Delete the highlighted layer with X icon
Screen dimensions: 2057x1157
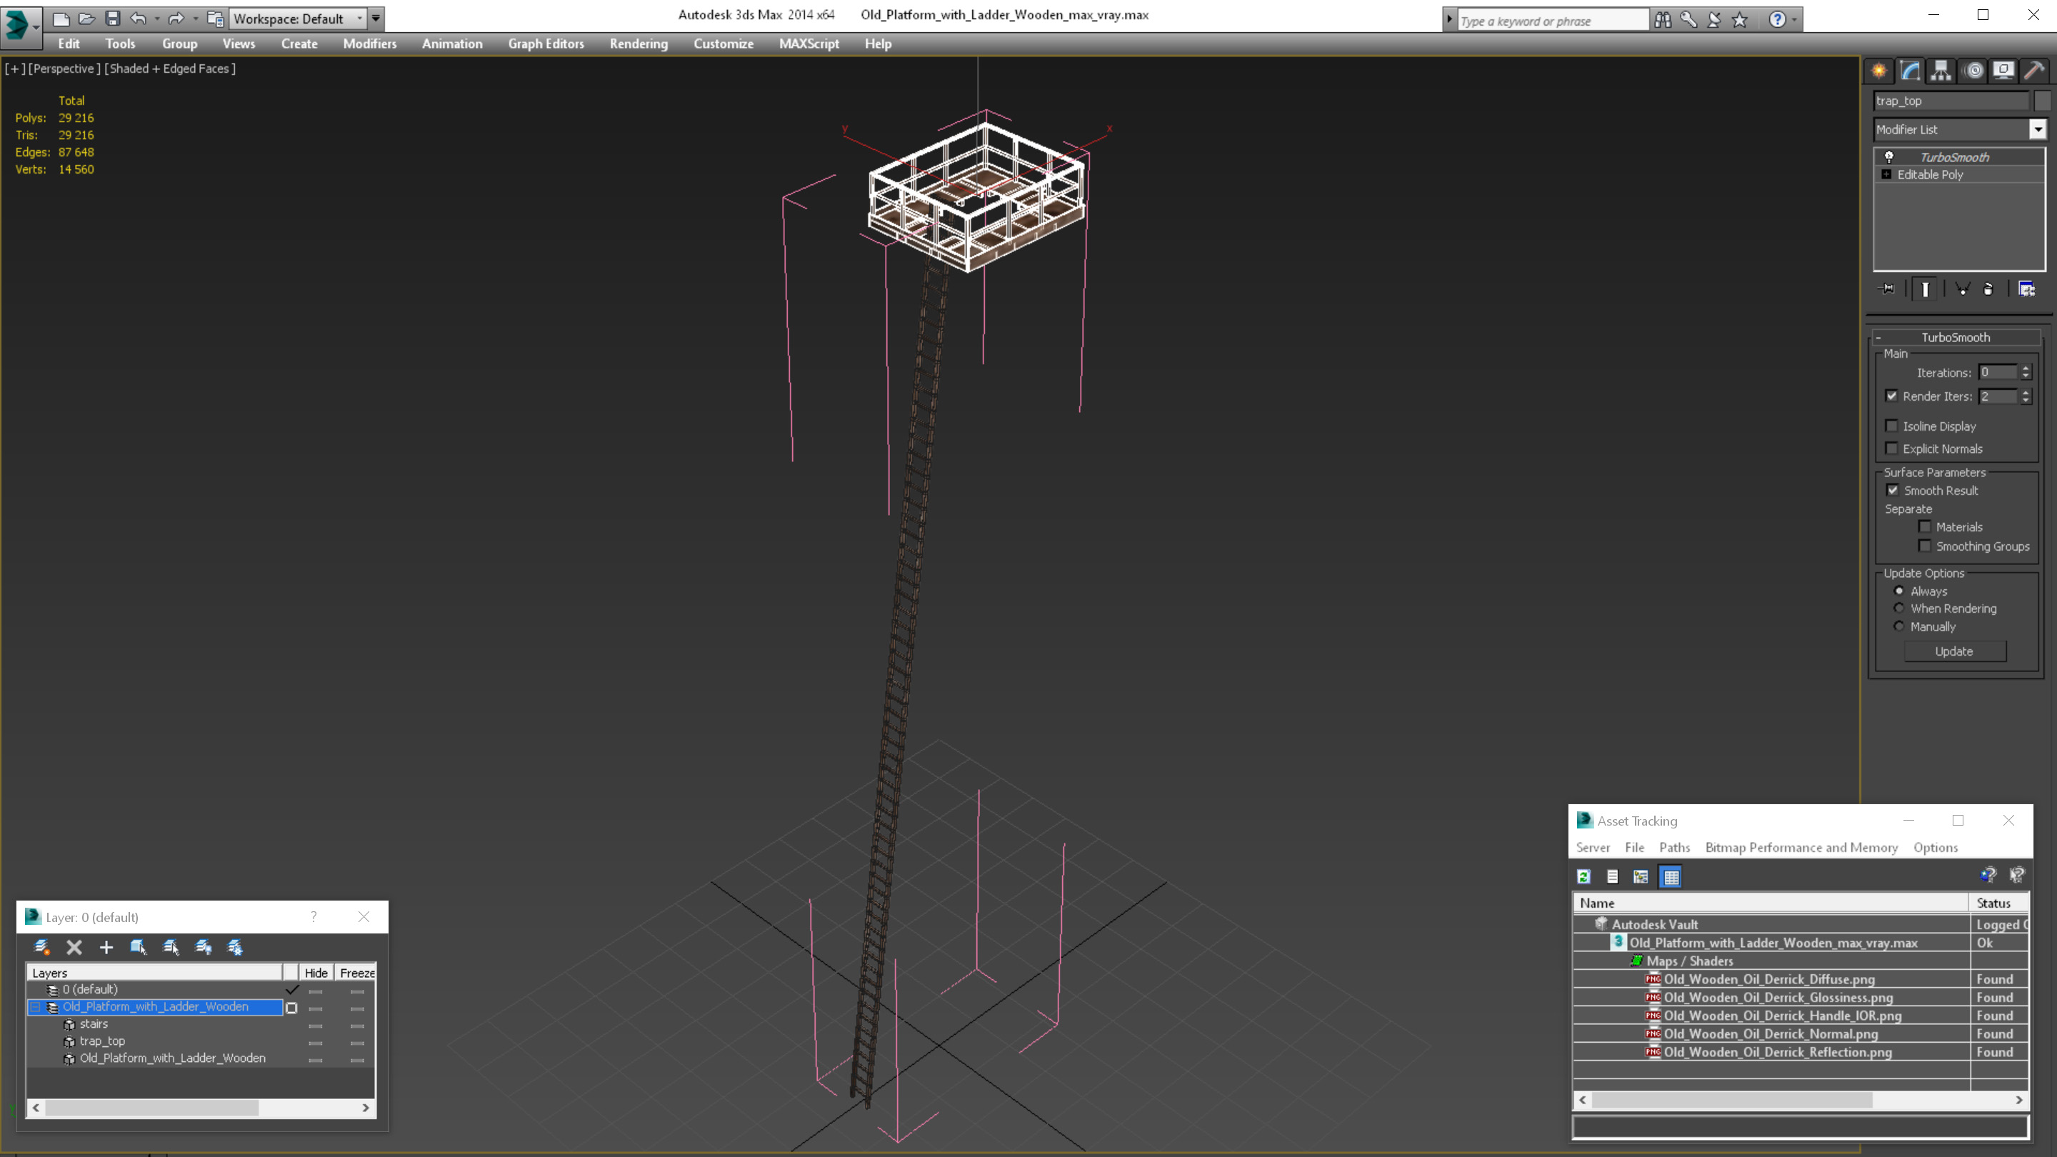(x=74, y=947)
